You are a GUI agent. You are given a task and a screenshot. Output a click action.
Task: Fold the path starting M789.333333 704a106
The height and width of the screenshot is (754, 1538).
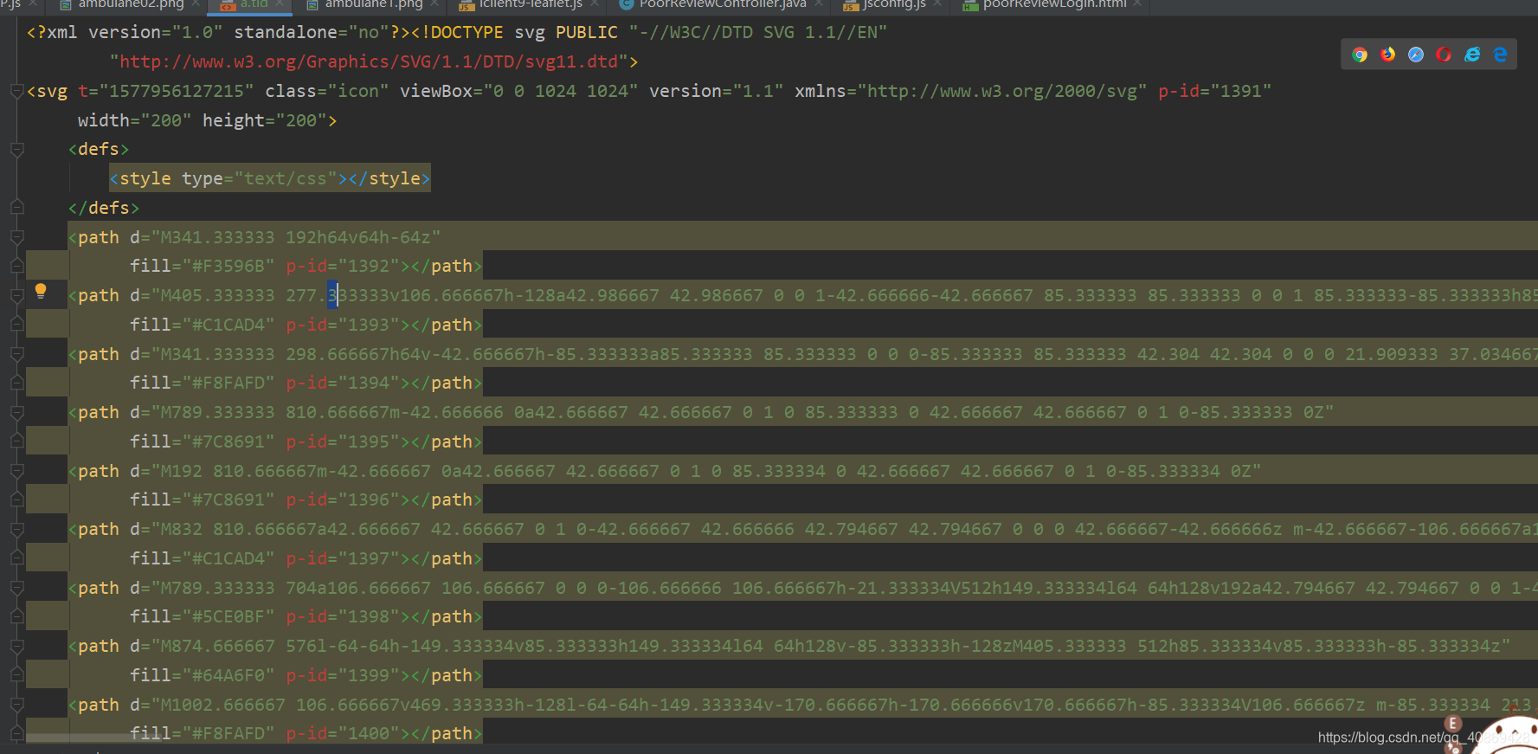pos(16,588)
